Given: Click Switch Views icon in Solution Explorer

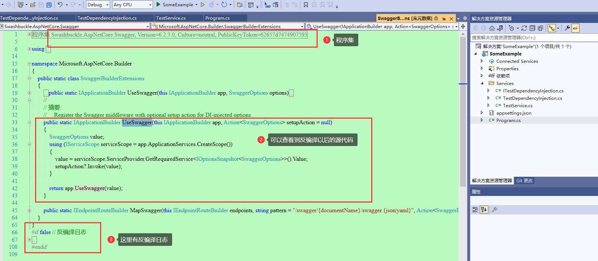Looking at the screenshot, I should [x=500, y=28].
